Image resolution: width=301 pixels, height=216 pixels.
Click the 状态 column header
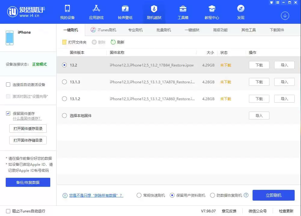coord(224,53)
